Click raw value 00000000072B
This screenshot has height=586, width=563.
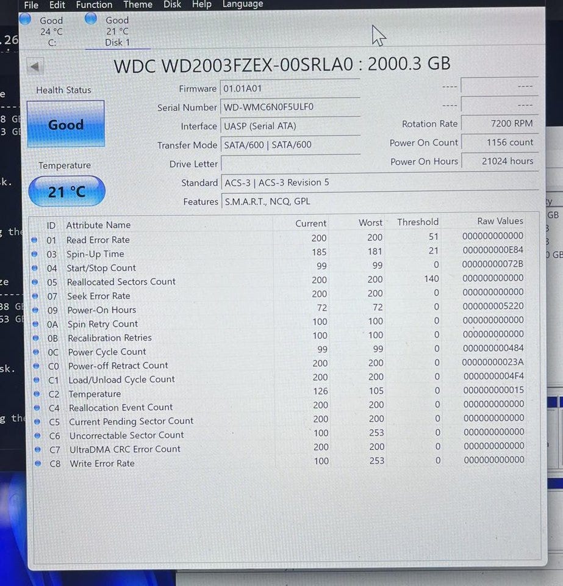[x=493, y=264]
